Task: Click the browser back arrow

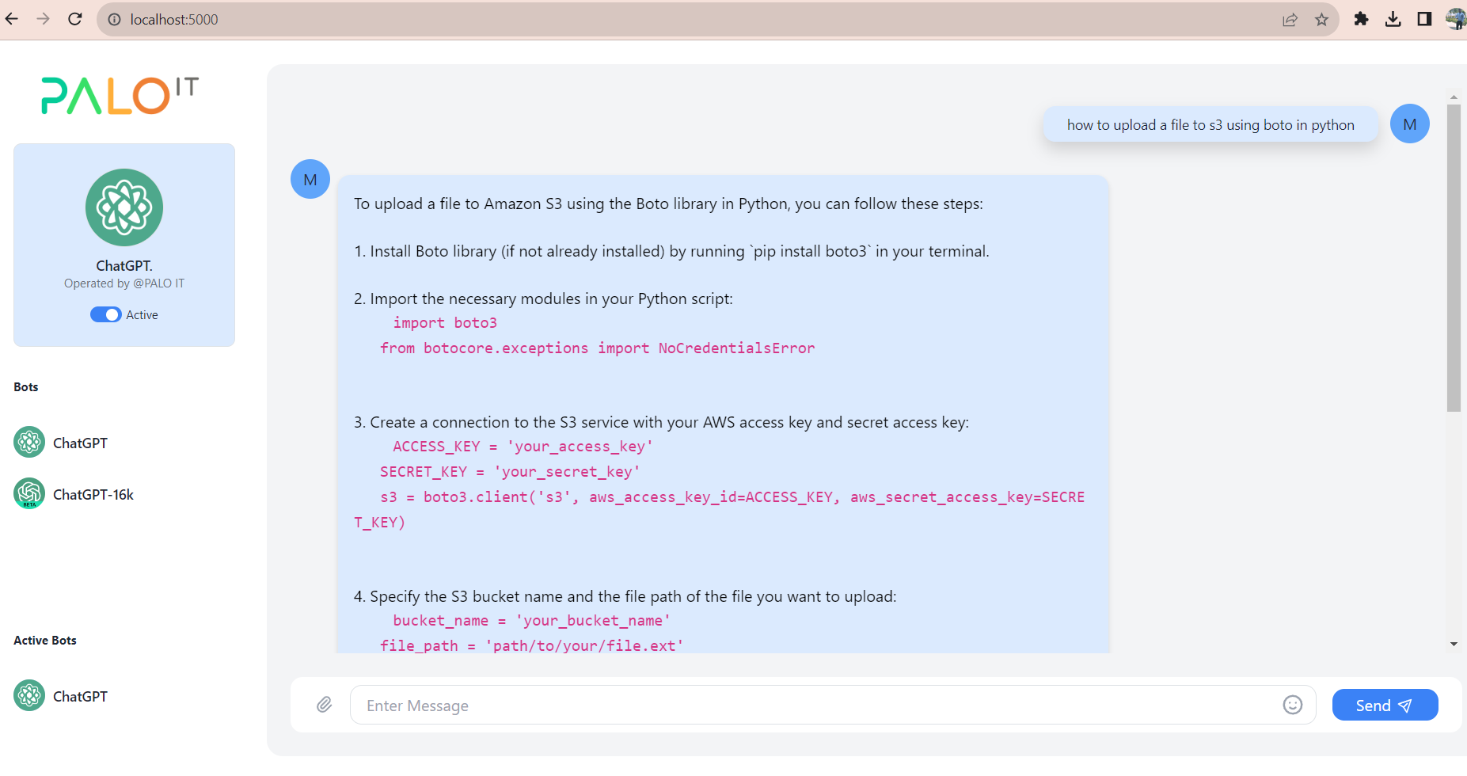Action: tap(11, 19)
